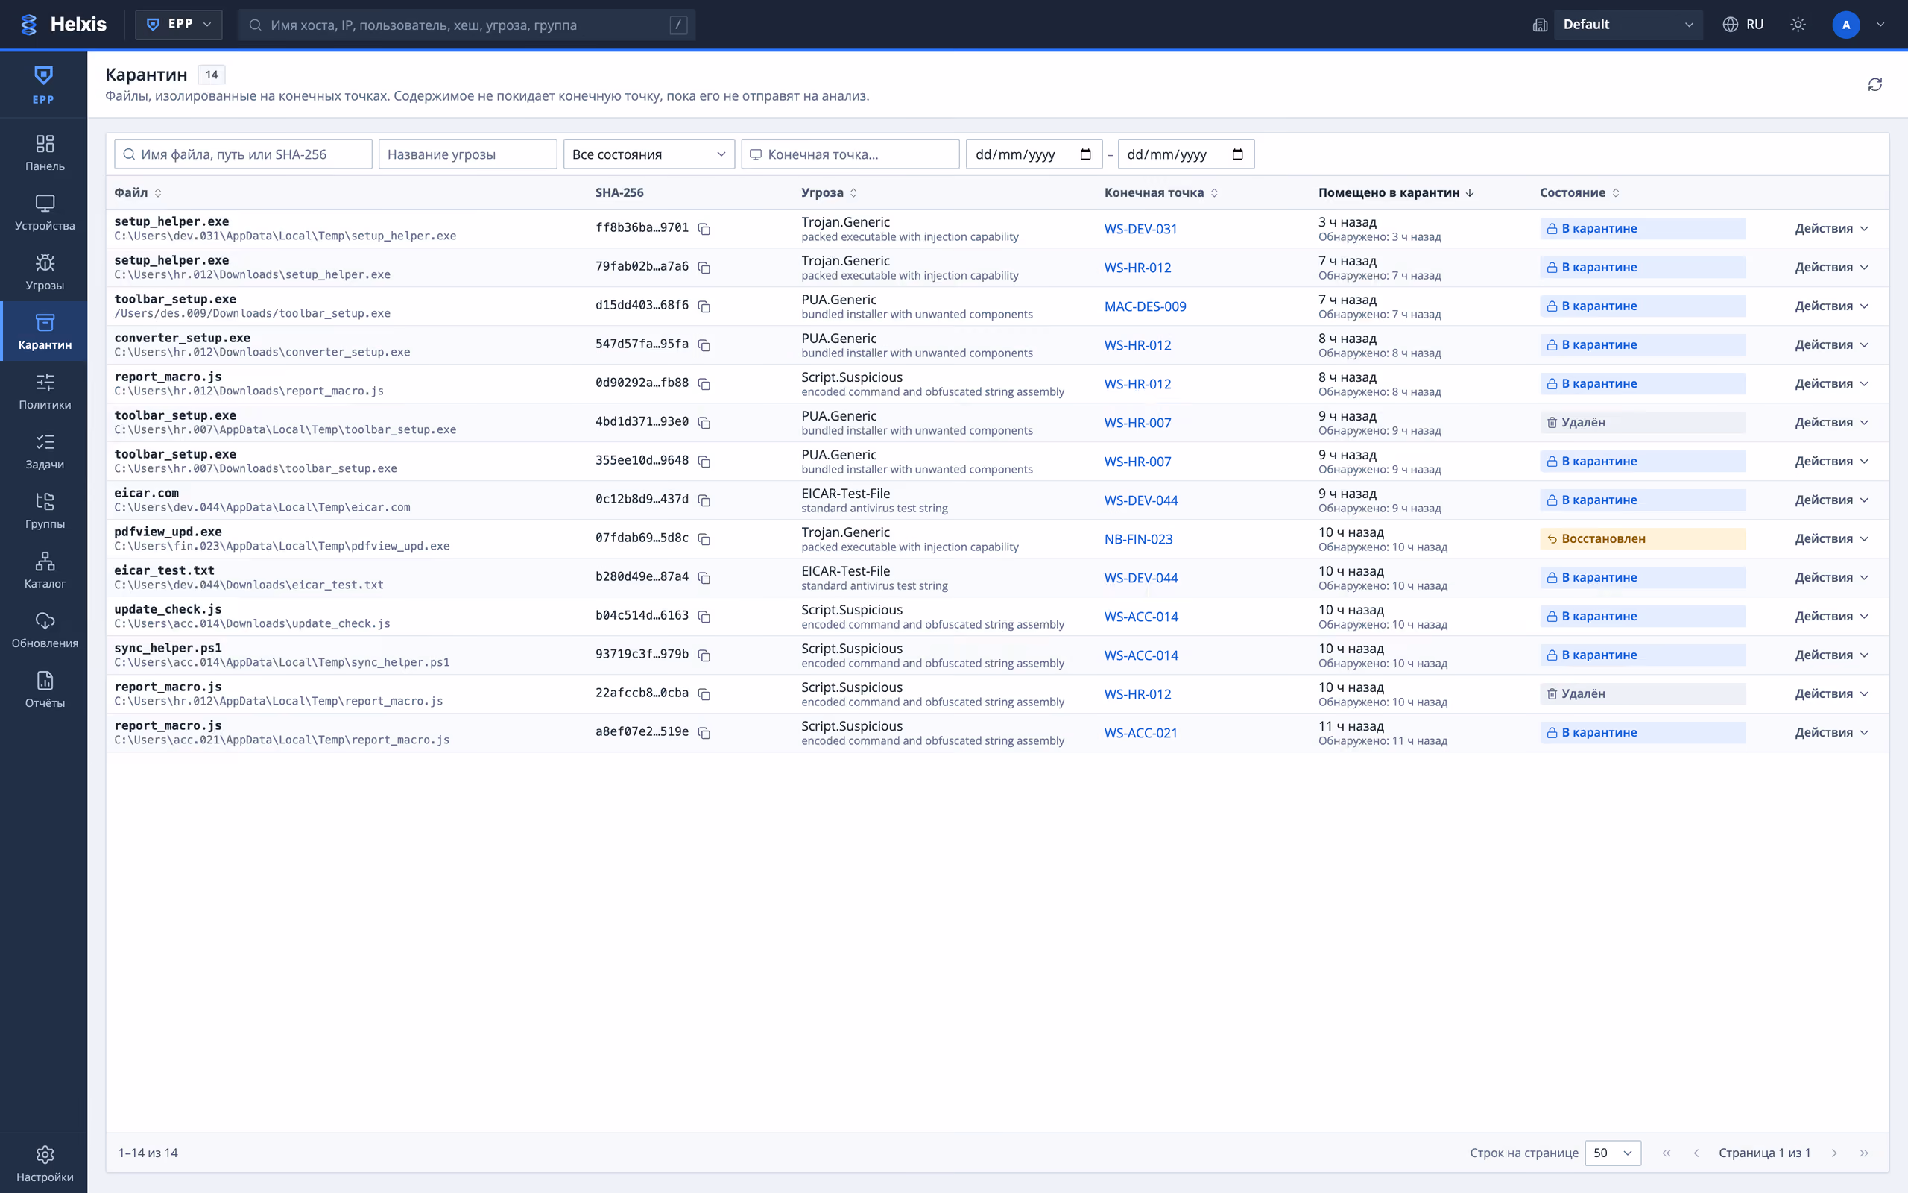This screenshot has height=1193, width=1908.
Task: Open Отчёты in sidebar menu
Action: pos(44,689)
